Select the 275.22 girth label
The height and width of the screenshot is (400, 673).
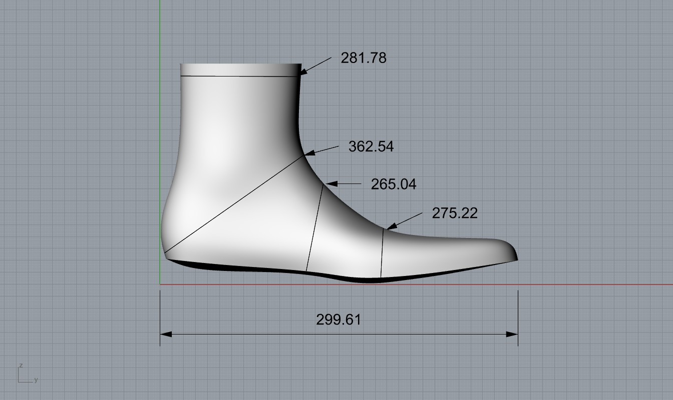455,213
